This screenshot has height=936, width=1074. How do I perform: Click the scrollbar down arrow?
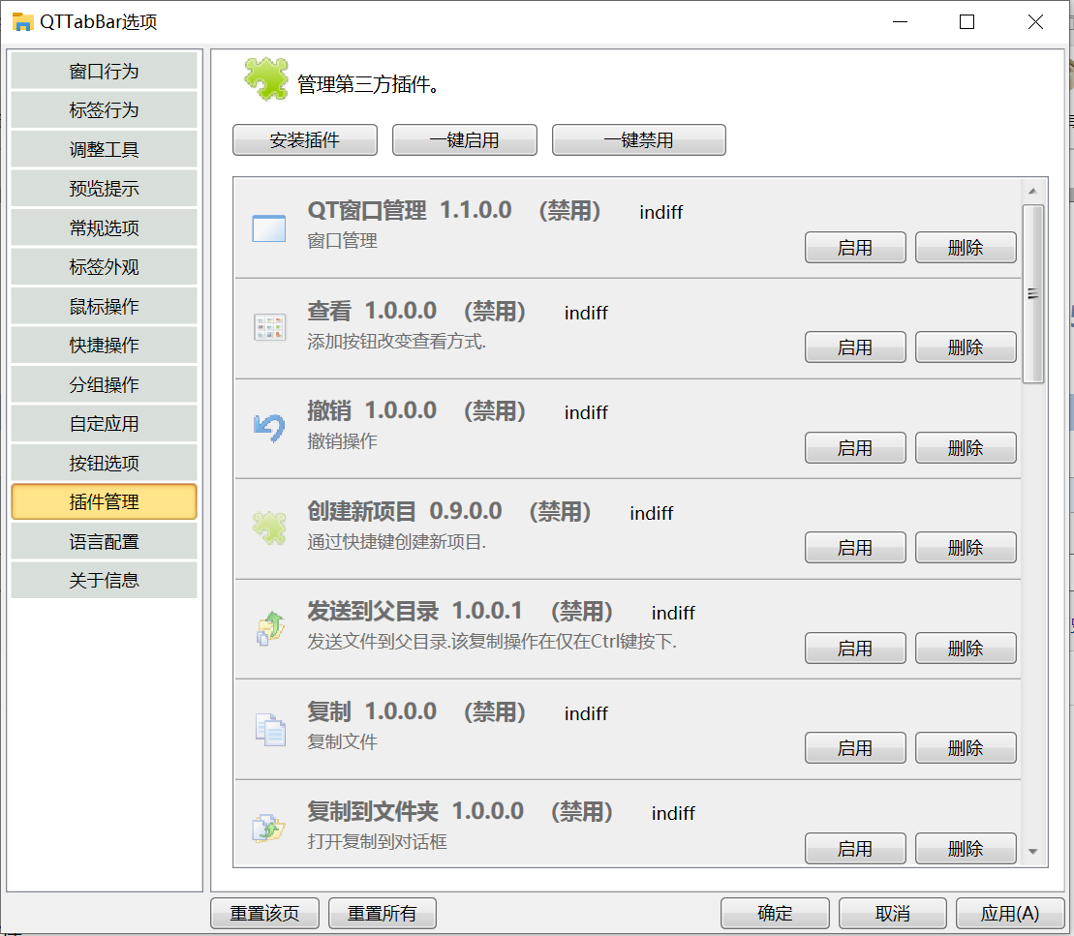click(1033, 852)
